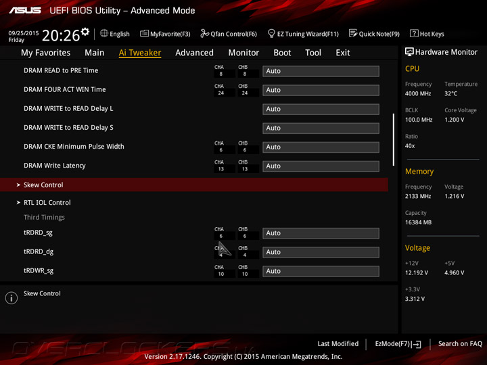Click the info circle icon in help area
487x365 pixels.
click(x=11, y=298)
